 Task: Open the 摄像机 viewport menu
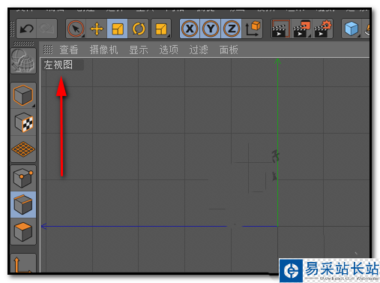(x=103, y=50)
